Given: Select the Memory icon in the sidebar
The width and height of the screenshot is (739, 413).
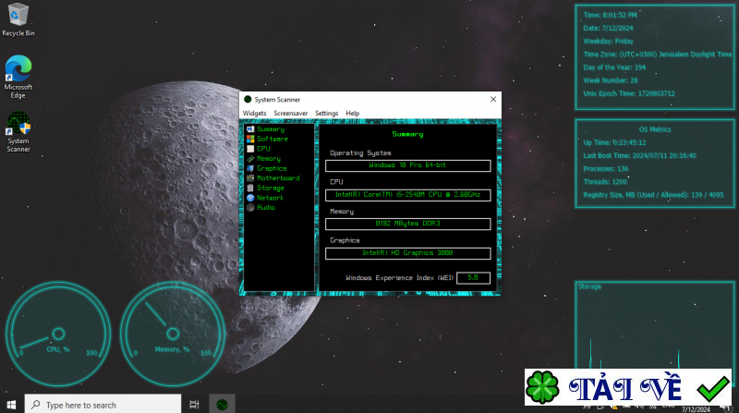Looking at the screenshot, I should coord(250,158).
